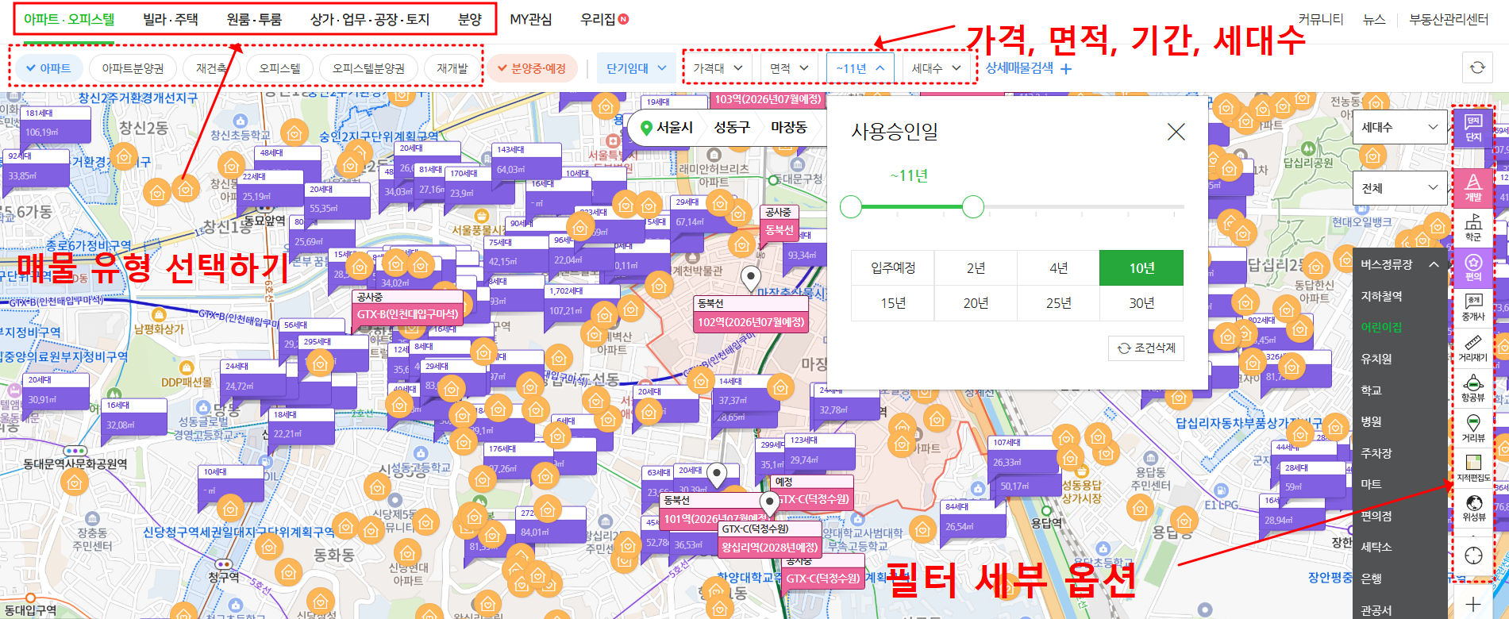Open the 우리집 tab
1509x619 pixels.
tap(603, 19)
